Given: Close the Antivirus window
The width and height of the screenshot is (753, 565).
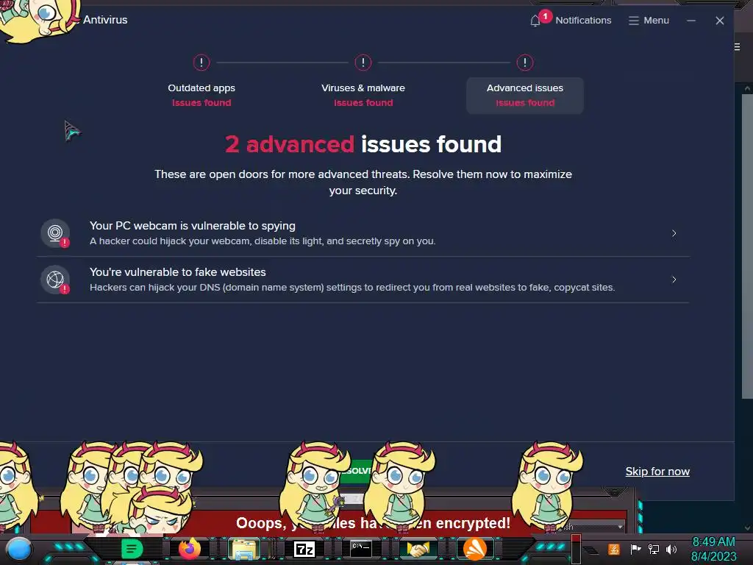Looking at the screenshot, I should click(719, 21).
